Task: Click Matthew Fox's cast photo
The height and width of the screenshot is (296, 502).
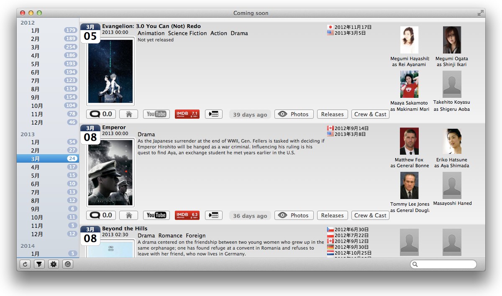Action: click(x=409, y=141)
